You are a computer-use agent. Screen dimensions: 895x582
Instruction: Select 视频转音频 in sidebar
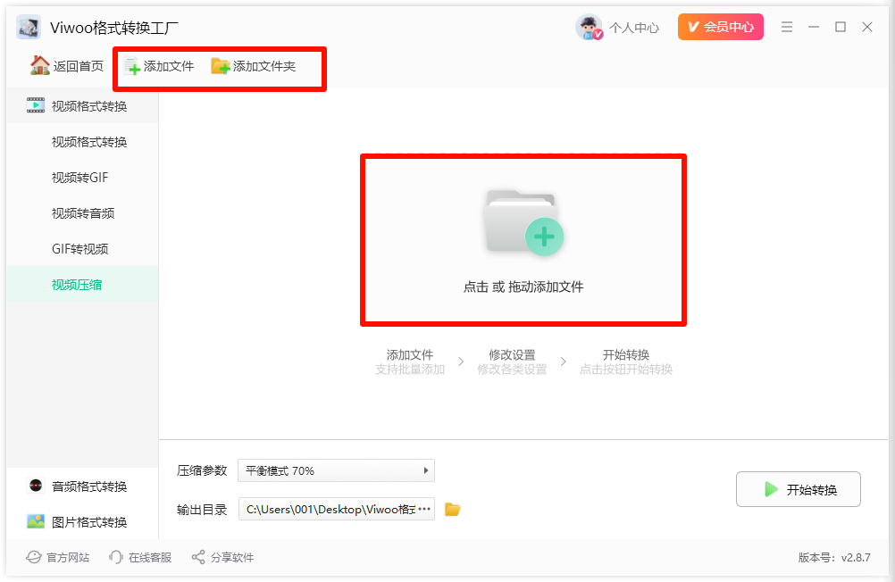(82, 213)
